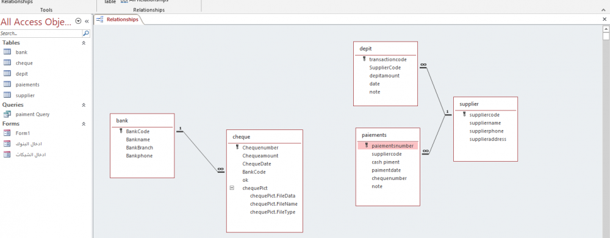Screen dimensions: 610x238
Task: Open the bank table in navigation pane
Action: (21, 52)
